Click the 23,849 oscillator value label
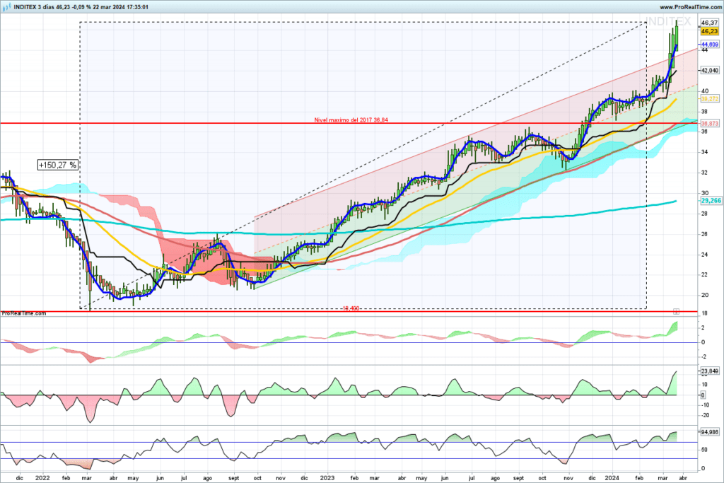The width and height of the screenshot is (724, 483). pyautogui.click(x=710, y=371)
